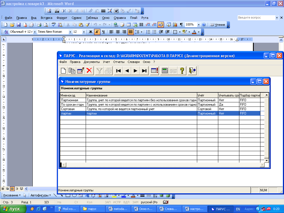Viewport: 284px width, 213px height.
Task: Click Word's open folder icon
Action: (x=12, y=25)
